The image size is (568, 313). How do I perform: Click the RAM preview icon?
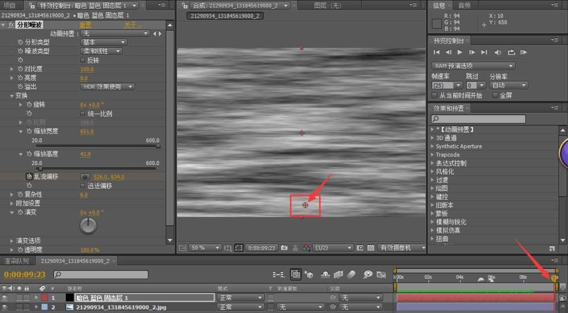click(x=524, y=53)
